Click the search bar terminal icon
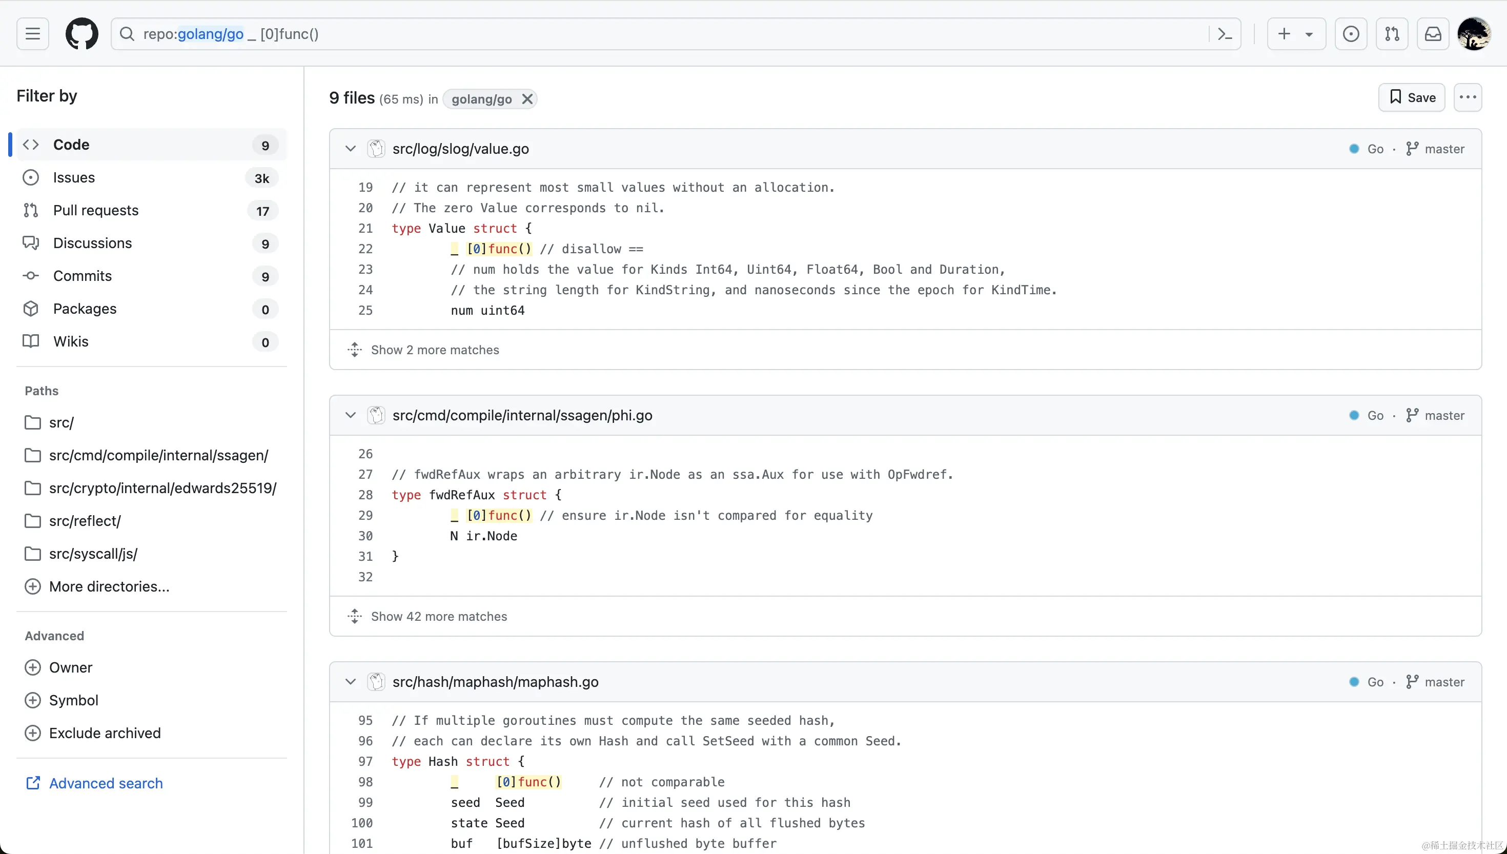Image resolution: width=1507 pixels, height=854 pixels. tap(1225, 34)
